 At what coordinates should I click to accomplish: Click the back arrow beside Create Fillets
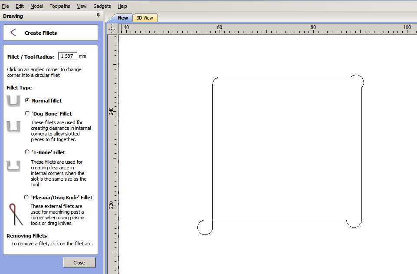[13, 33]
